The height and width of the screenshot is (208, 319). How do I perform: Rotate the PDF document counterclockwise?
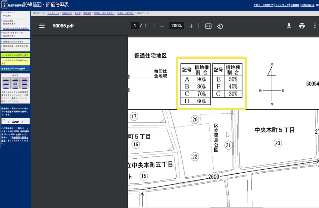[220, 26]
